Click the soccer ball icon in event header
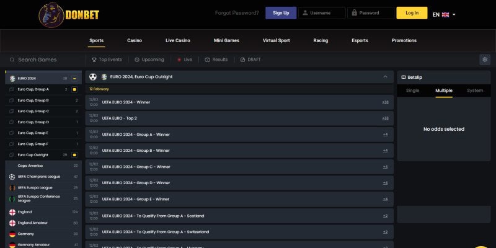This screenshot has width=496, height=248. (93, 77)
